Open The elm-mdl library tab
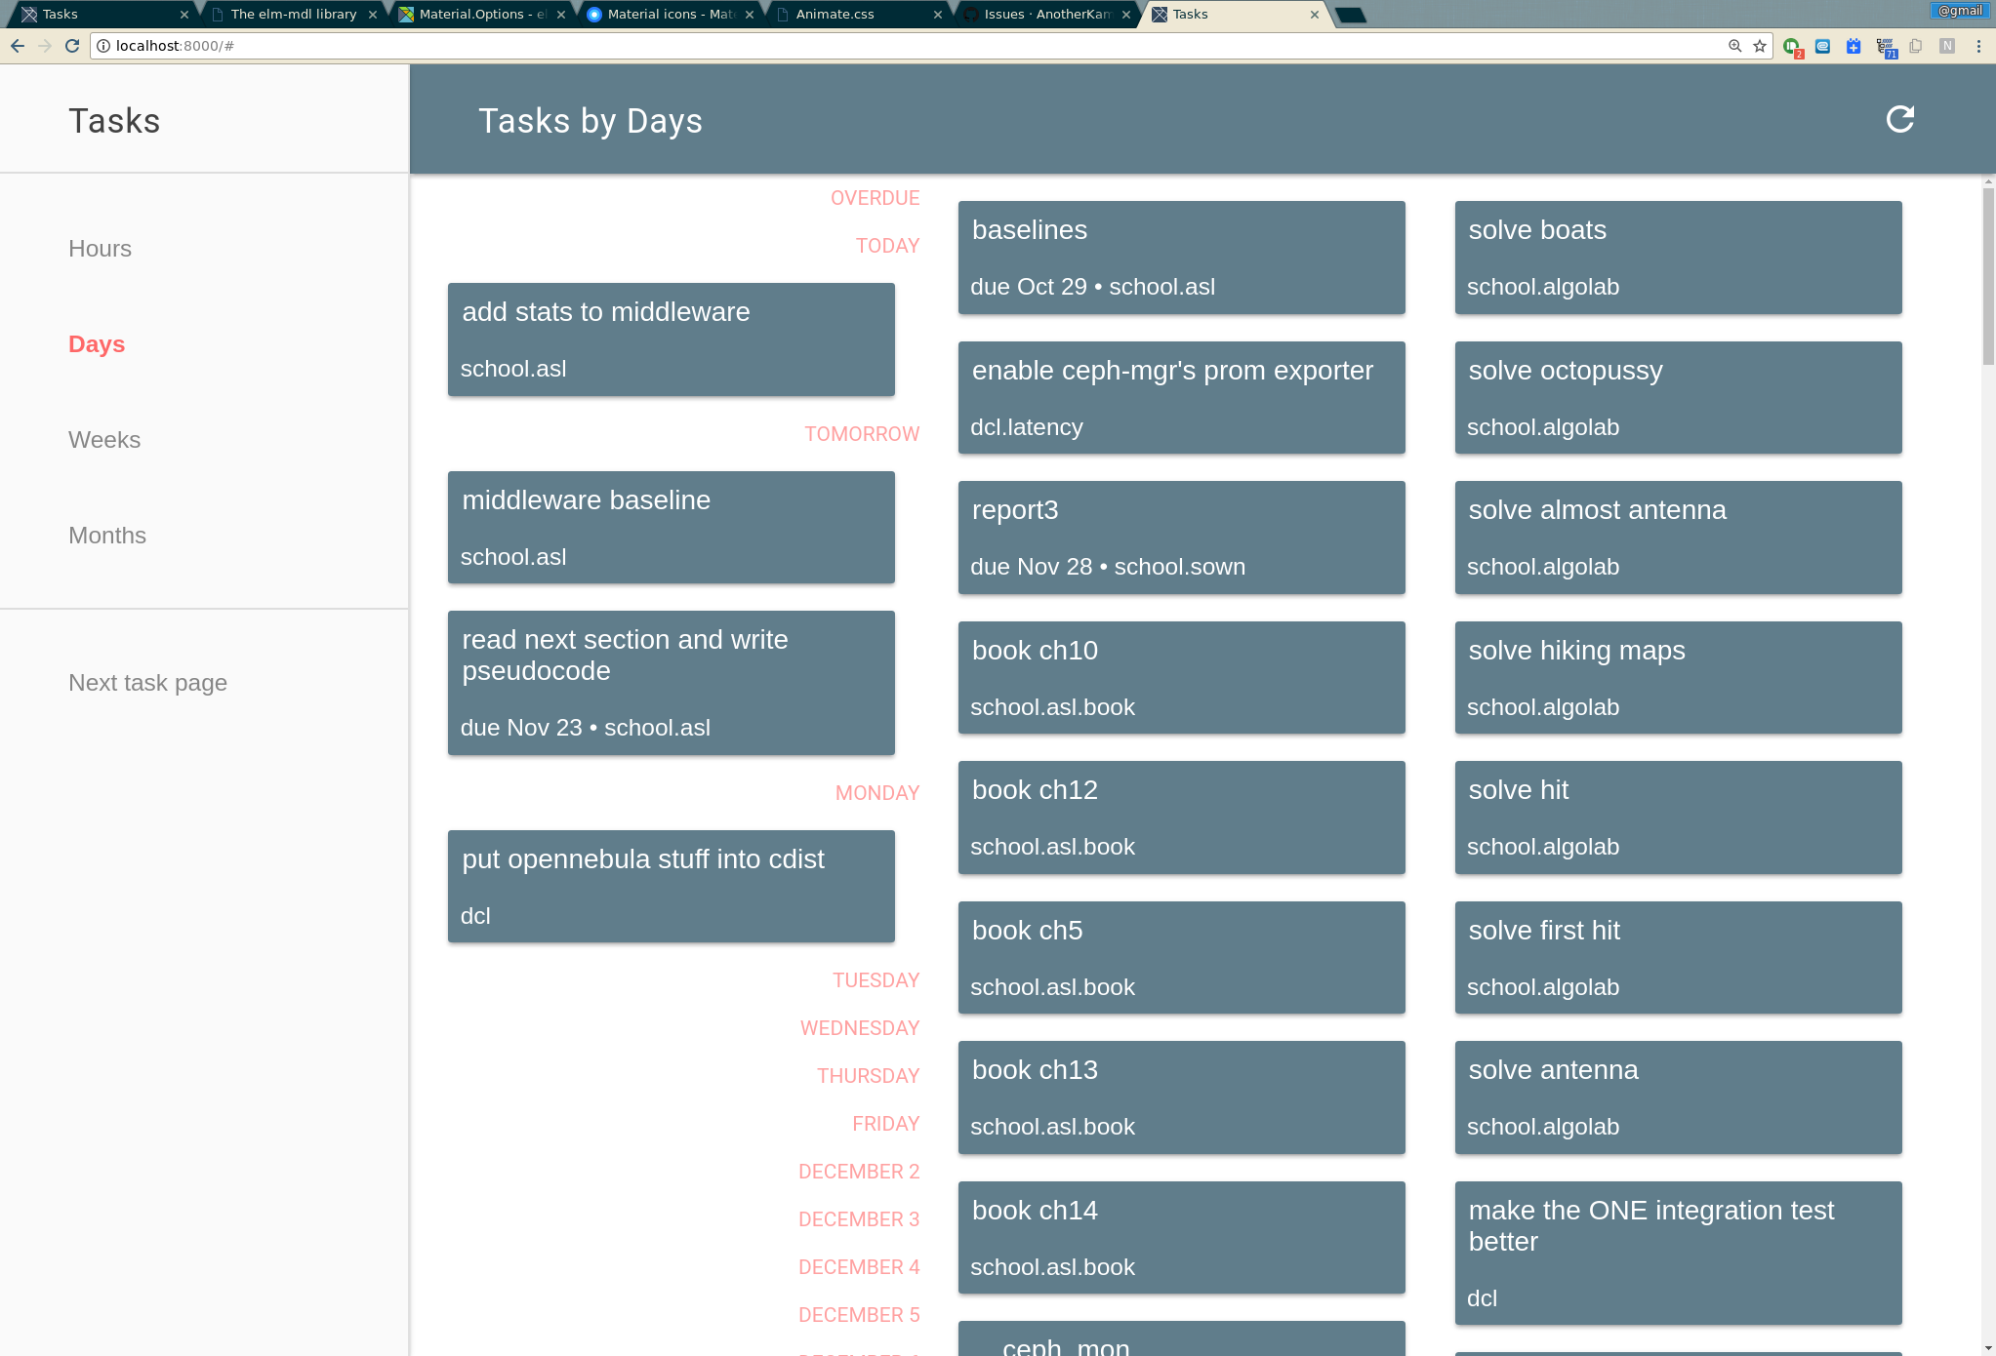Image resolution: width=1996 pixels, height=1356 pixels. tap(293, 15)
